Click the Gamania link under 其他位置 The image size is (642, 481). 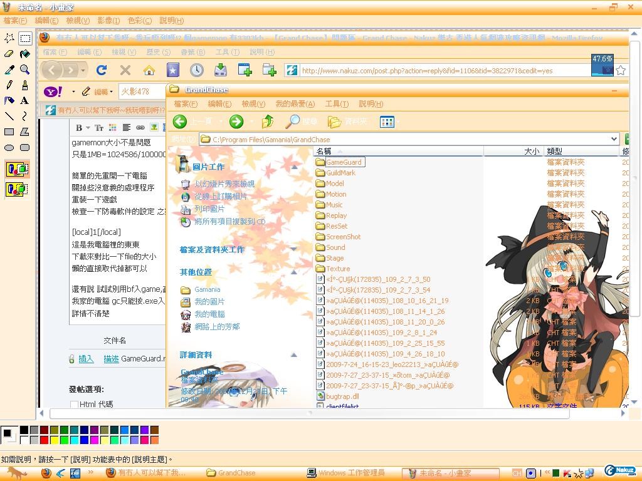207,289
